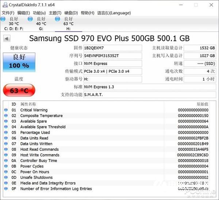Image resolution: width=219 pixels, height=200 pixels.
Task: Select the 30 °C C: D: E: F: disk tab
Action: tap(14, 24)
